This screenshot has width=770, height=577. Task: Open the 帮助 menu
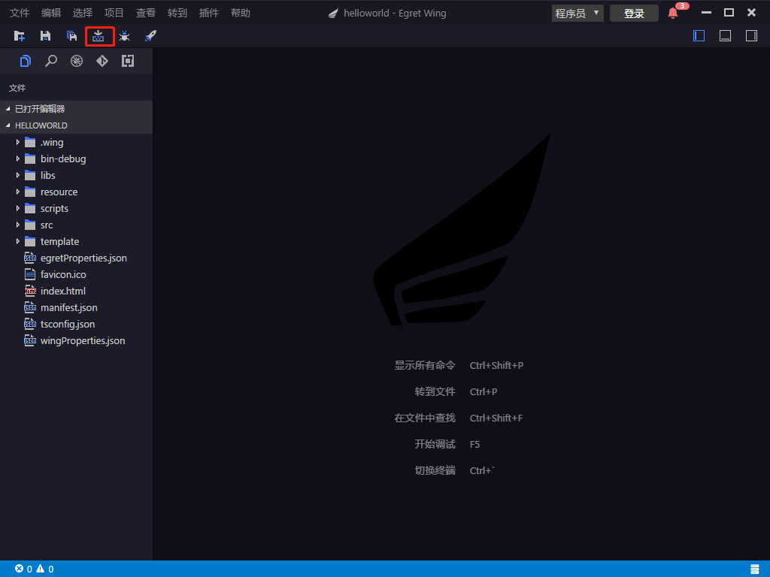pyautogui.click(x=241, y=13)
